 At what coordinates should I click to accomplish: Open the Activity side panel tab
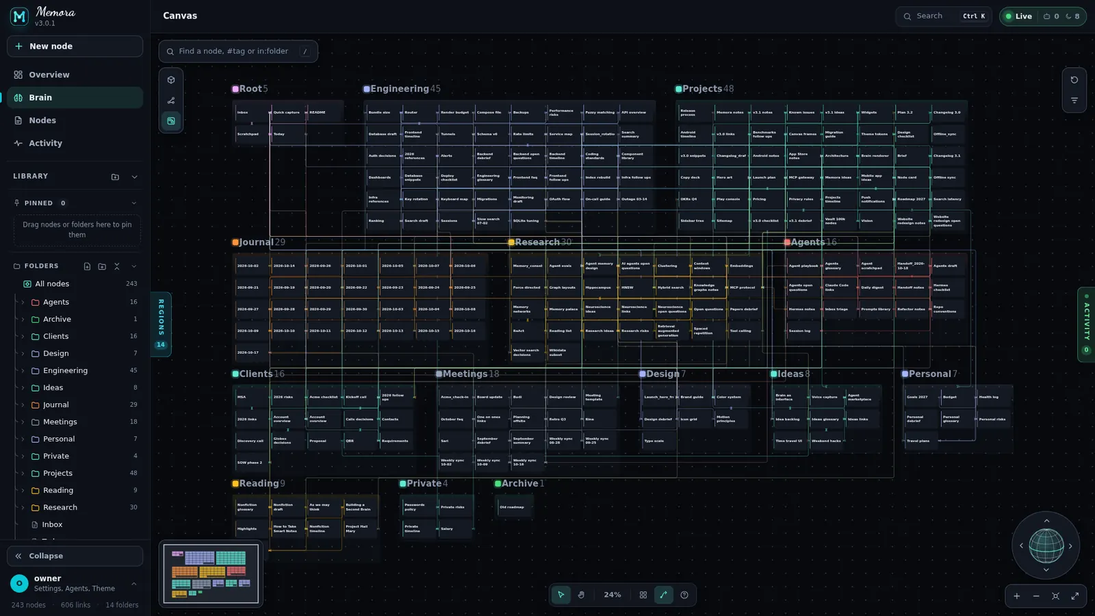click(x=1086, y=324)
